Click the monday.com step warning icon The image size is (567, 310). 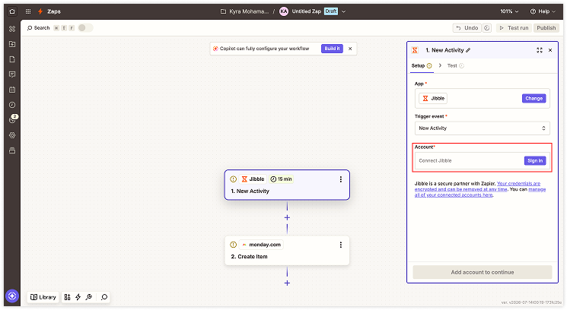click(233, 245)
